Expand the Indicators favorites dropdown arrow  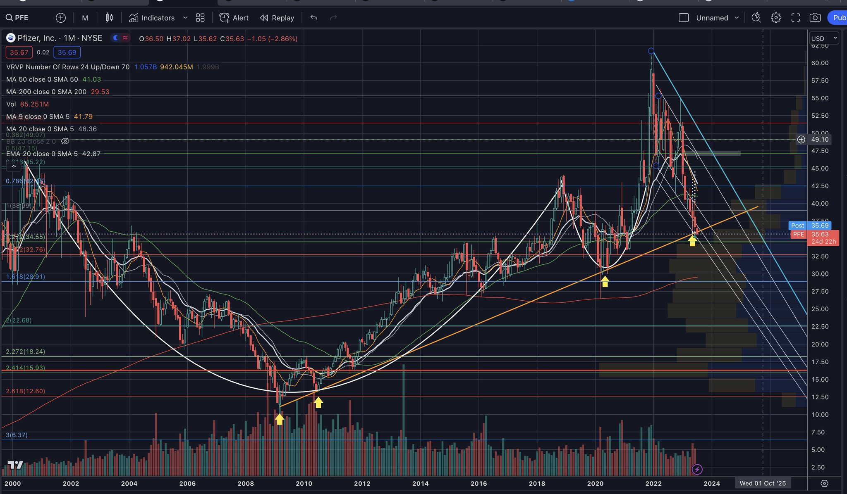[x=185, y=18]
